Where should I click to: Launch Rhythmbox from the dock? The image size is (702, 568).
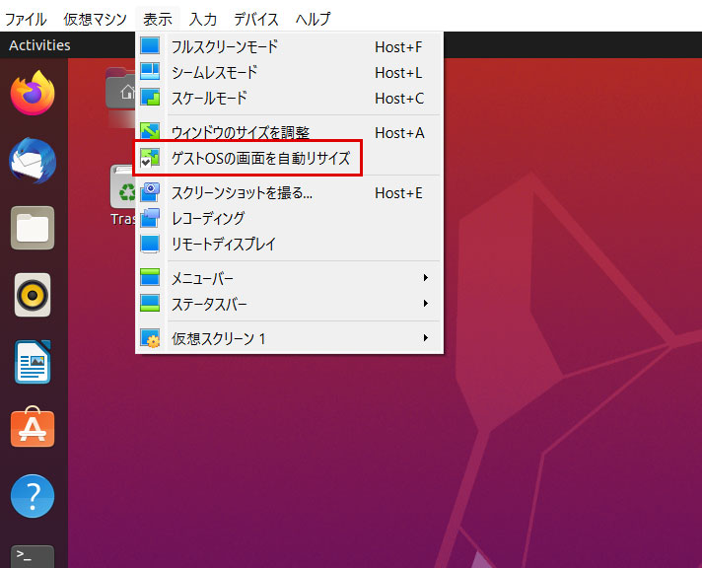coord(33,295)
